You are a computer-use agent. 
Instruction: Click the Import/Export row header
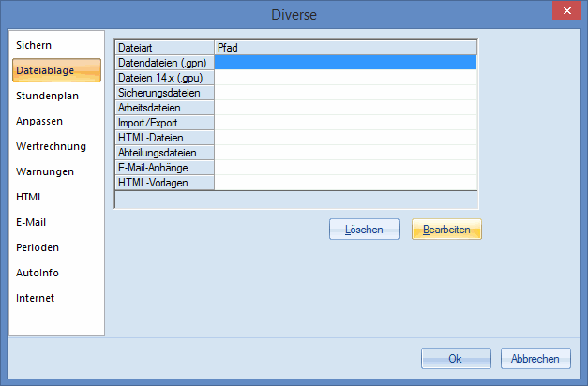pyautogui.click(x=165, y=123)
